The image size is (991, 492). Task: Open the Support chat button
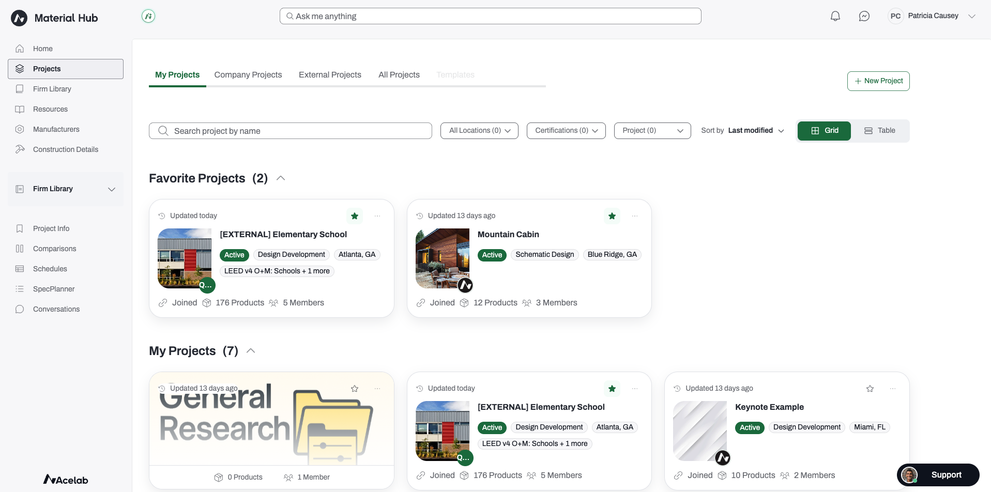tap(938, 475)
